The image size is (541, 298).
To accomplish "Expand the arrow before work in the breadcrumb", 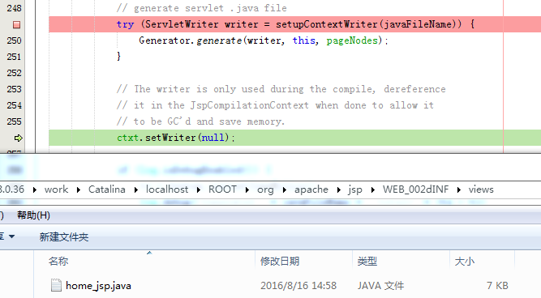I will (35, 189).
